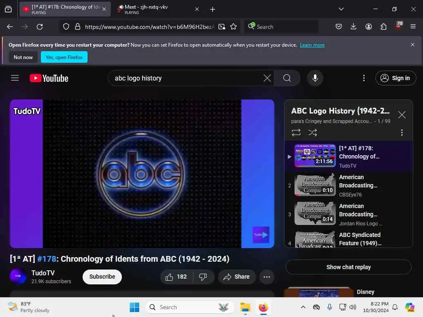Screen dimensions: 423x317
Task: Open tracking protection shield icon
Action: point(66,27)
